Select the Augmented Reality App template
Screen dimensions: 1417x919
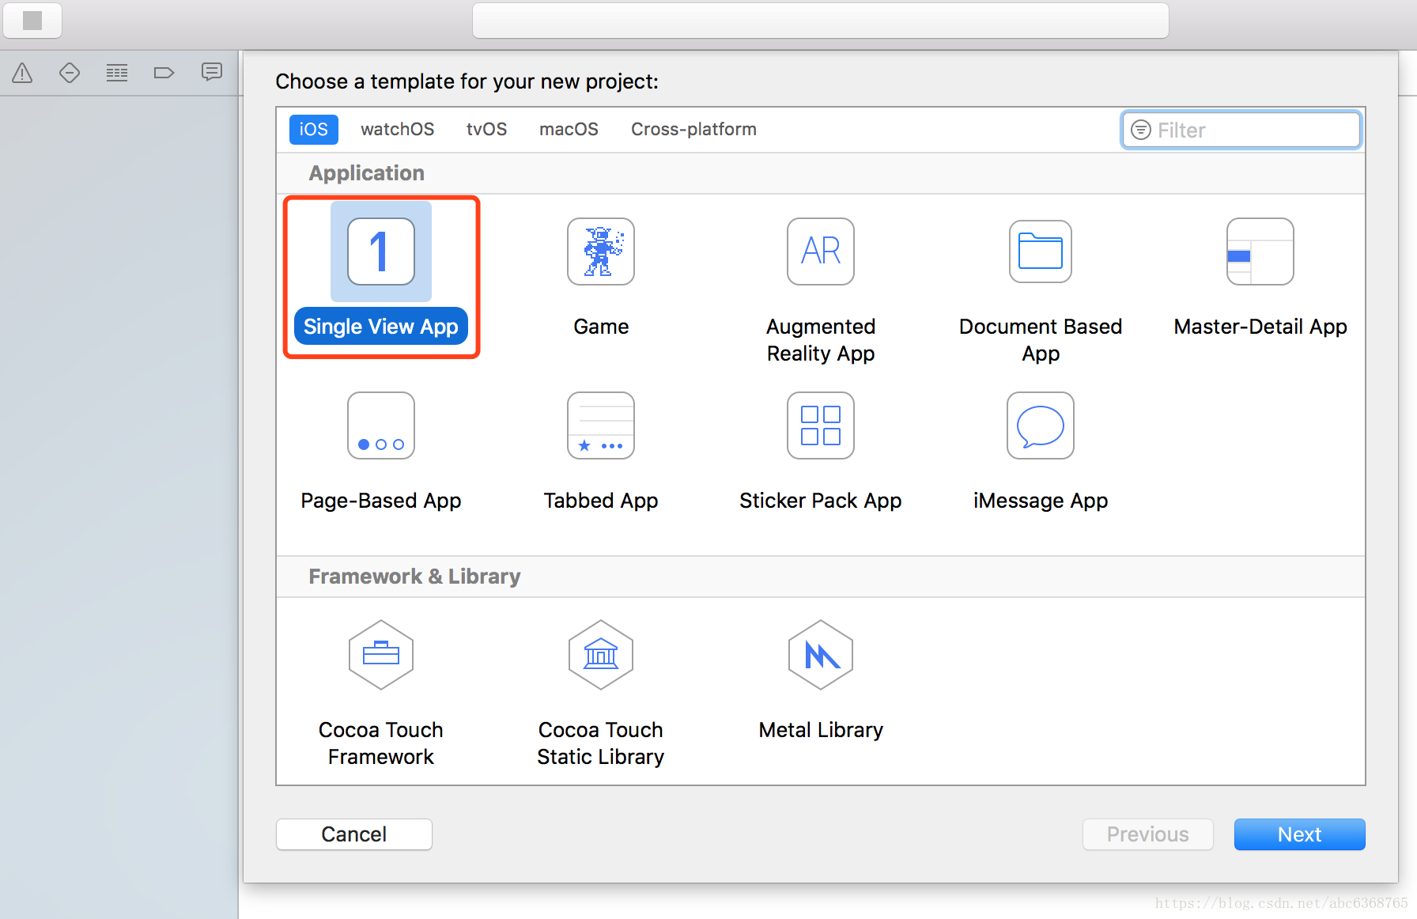tap(820, 252)
